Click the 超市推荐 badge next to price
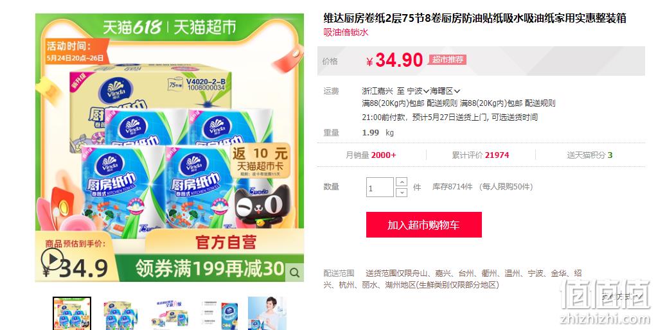The width and height of the screenshot is (656, 330). 447,60
